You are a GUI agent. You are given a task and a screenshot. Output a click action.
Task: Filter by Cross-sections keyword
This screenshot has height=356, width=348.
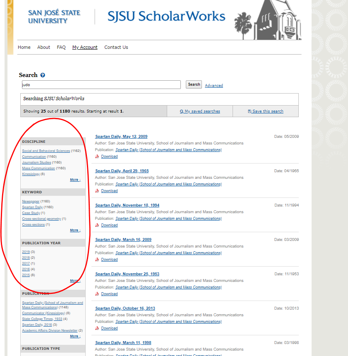[34, 224]
